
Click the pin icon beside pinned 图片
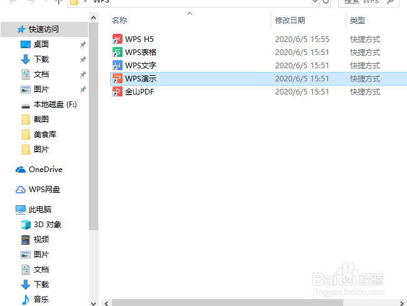83,90
